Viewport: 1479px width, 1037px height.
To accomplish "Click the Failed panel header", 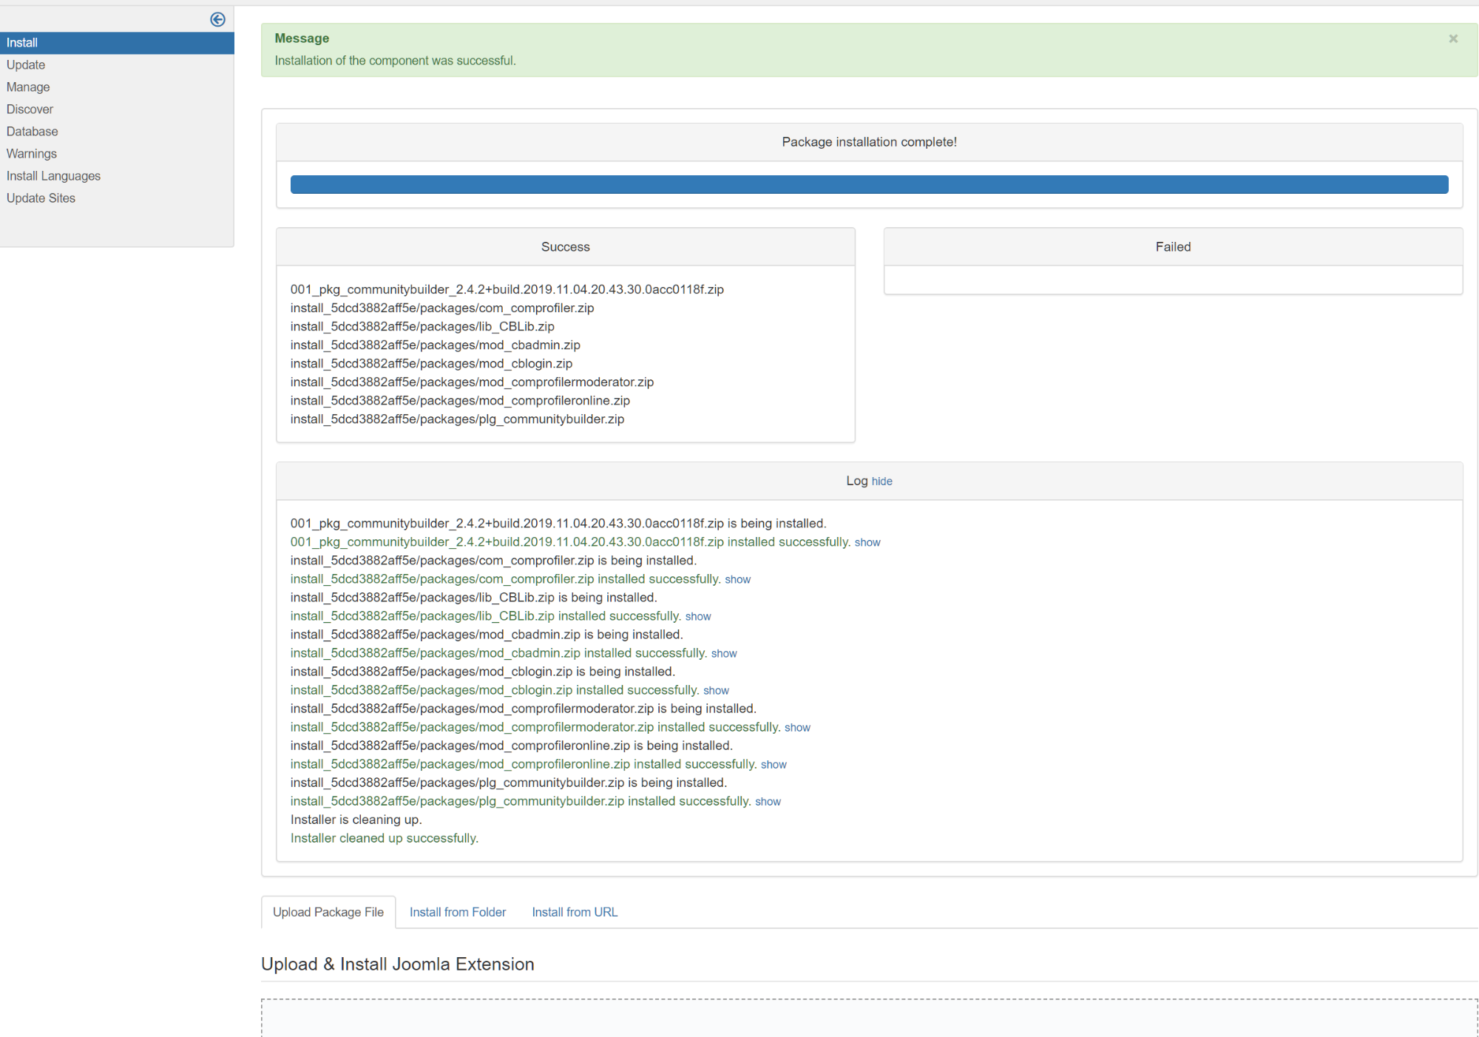I will 1173,247.
